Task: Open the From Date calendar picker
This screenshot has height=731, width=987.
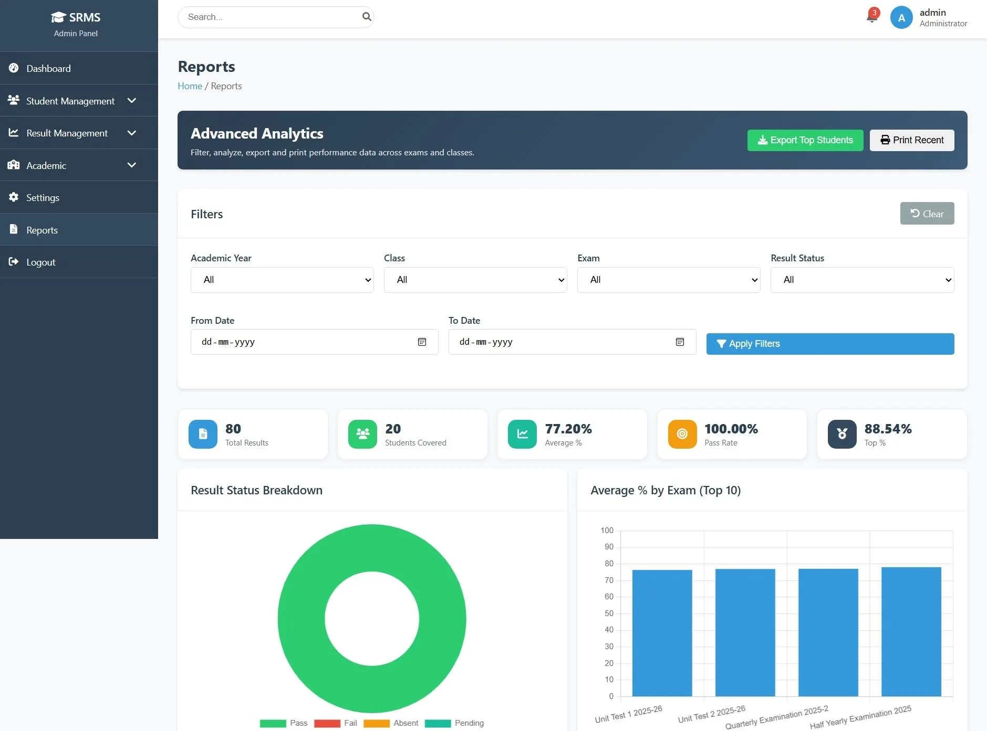Action: click(x=423, y=342)
